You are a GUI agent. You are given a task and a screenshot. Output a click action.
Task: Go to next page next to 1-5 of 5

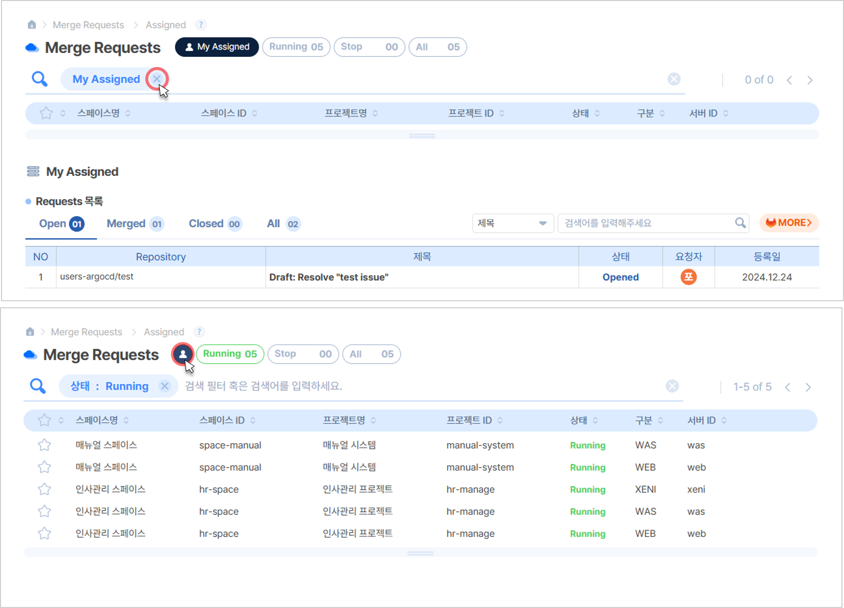coord(808,387)
